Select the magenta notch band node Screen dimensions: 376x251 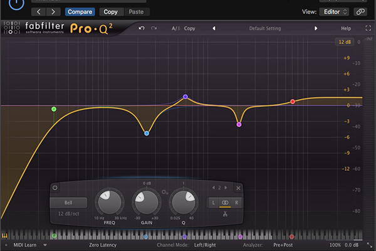point(239,125)
